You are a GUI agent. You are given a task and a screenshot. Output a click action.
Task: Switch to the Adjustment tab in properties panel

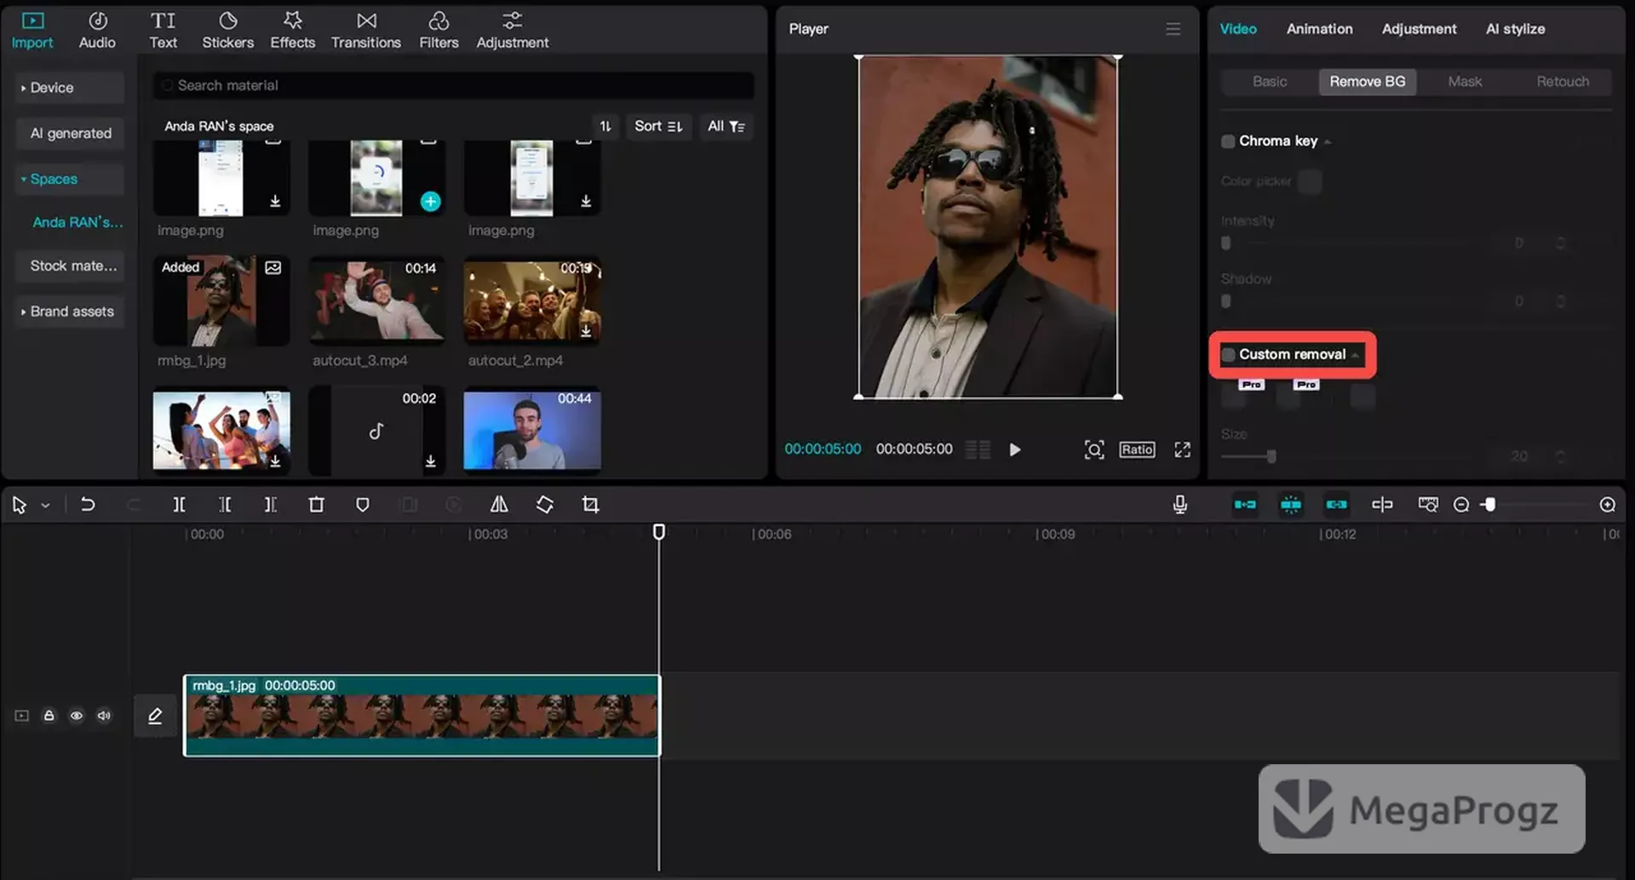(x=1419, y=29)
